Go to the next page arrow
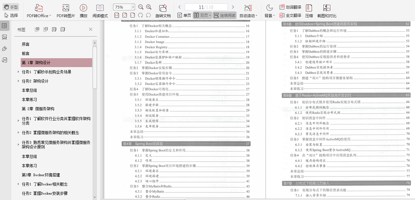The height and width of the screenshot is (200, 415). click(233, 7)
